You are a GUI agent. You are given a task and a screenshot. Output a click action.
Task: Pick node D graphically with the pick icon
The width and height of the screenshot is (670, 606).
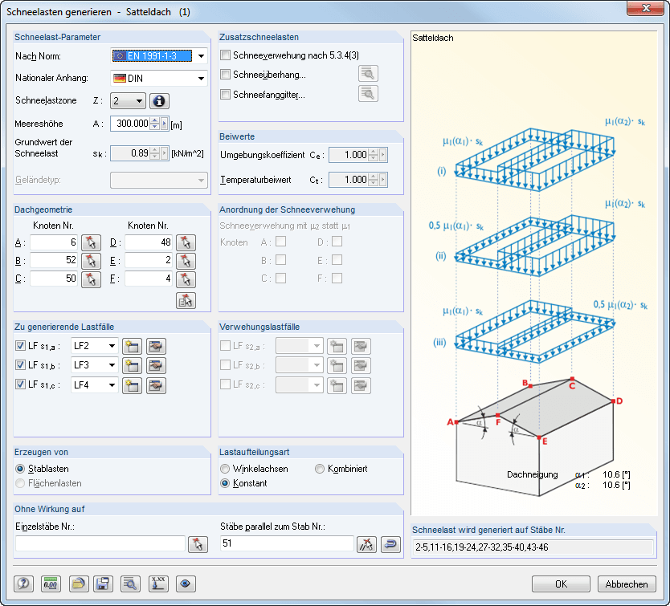point(186,242)
